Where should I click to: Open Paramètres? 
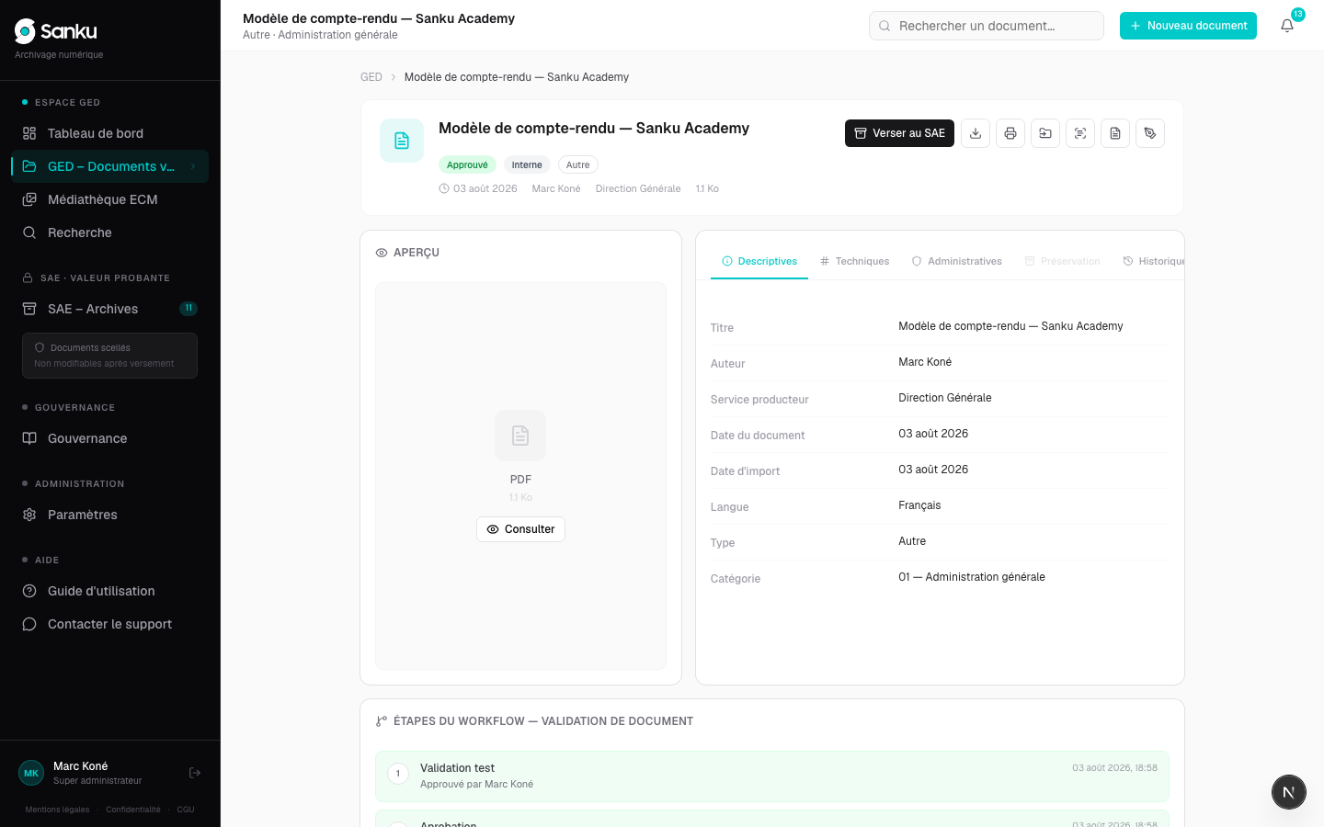point(110,515)
